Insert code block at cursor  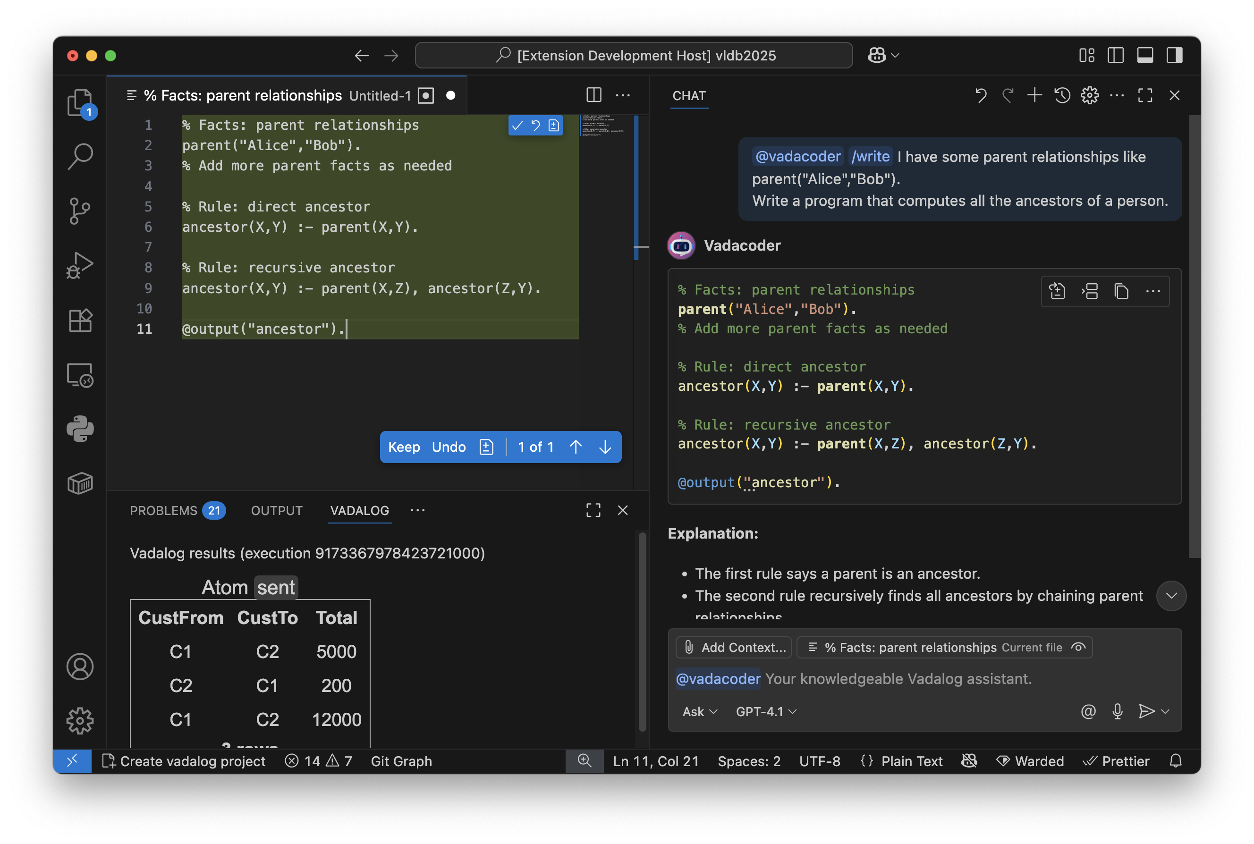tap(1090, 291)
